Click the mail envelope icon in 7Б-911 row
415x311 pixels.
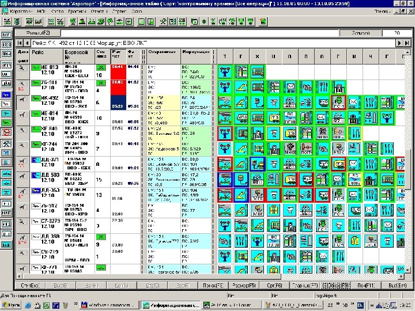click(290, 88)
